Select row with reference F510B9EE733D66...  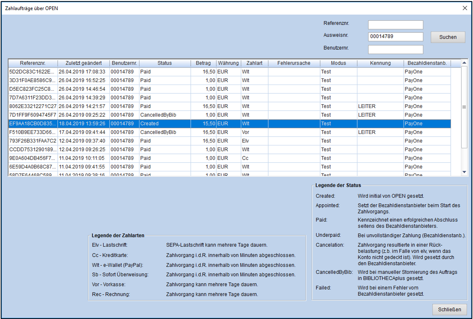pos(230,132)
